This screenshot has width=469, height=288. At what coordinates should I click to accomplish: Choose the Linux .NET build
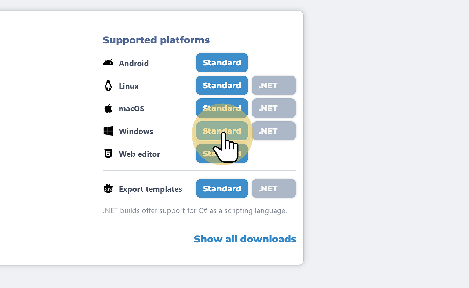coord(274,86)
